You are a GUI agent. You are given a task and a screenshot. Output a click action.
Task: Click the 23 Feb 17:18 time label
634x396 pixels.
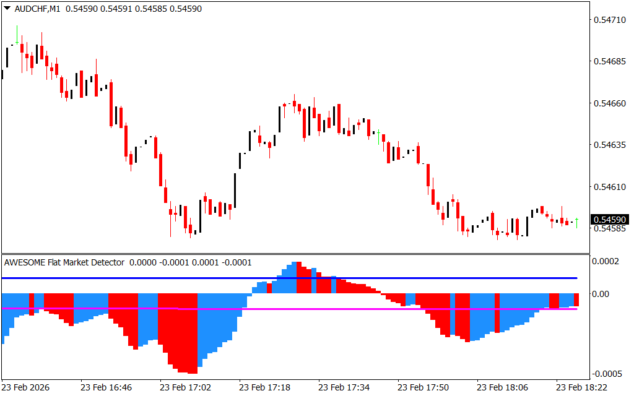(x=264, y=387)
